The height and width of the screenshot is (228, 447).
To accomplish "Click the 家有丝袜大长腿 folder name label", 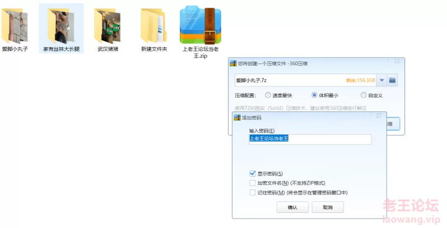I will [61, 49].
